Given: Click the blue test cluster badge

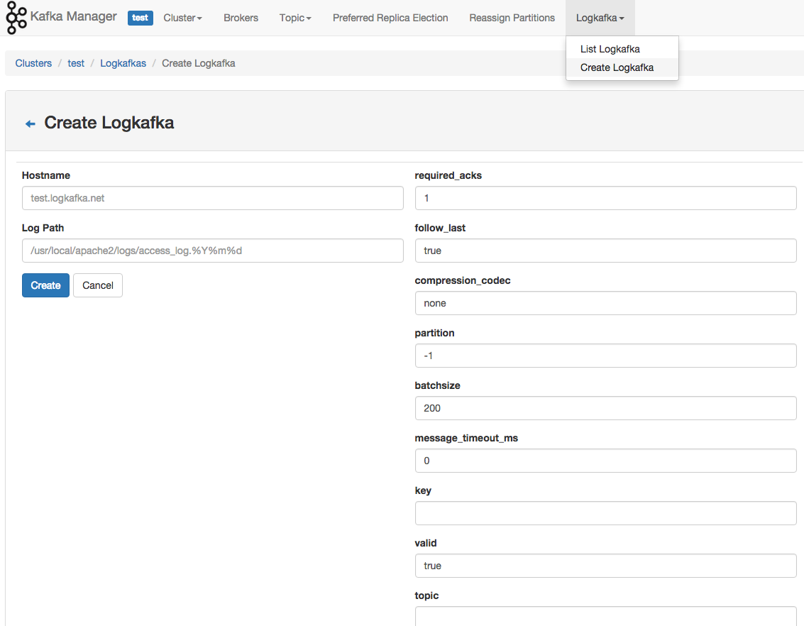Looking at the screenshot, I should [140, 18].
